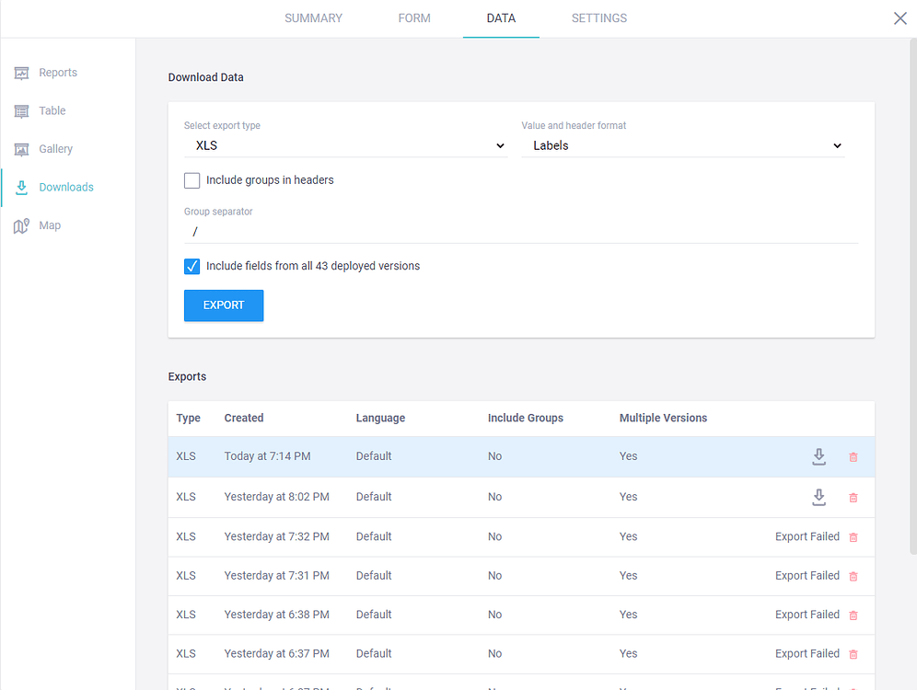The width and height of the screenshot is (917, 690).
Task: Open the Gallery view
Action: click(x=58, y=148)
